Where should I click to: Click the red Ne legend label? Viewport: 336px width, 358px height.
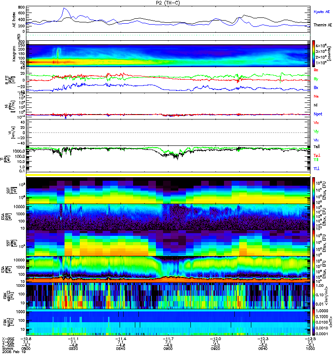(x=316, y=96)
